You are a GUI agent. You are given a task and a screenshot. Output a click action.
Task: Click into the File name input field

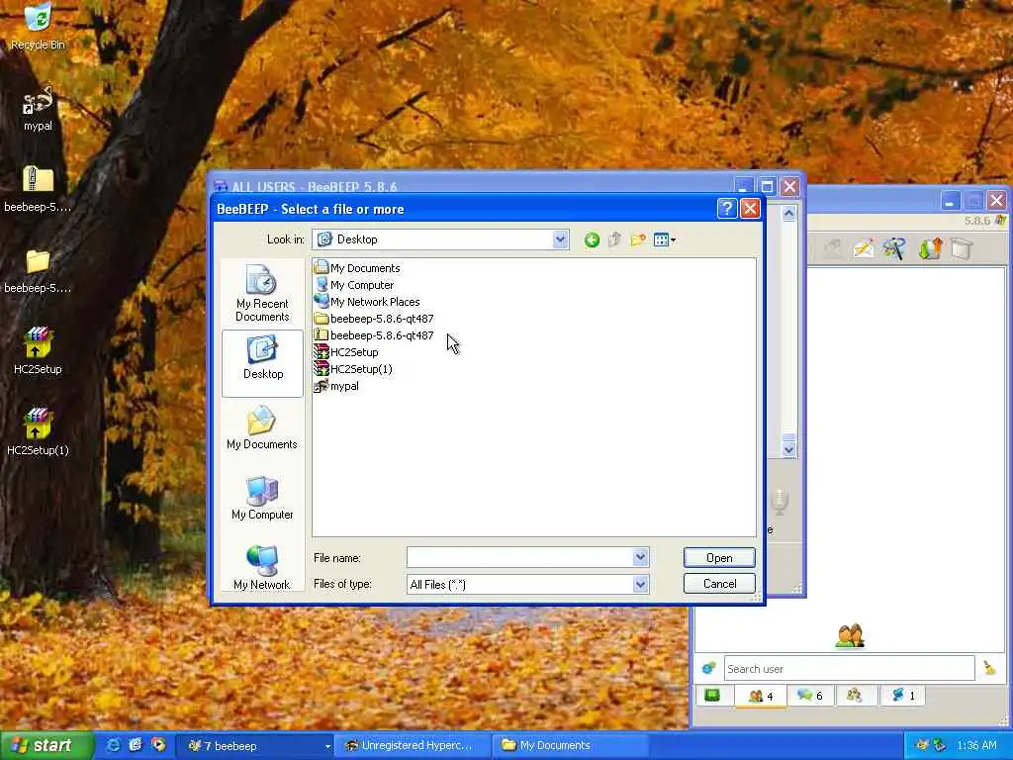(x=520, y=557)
